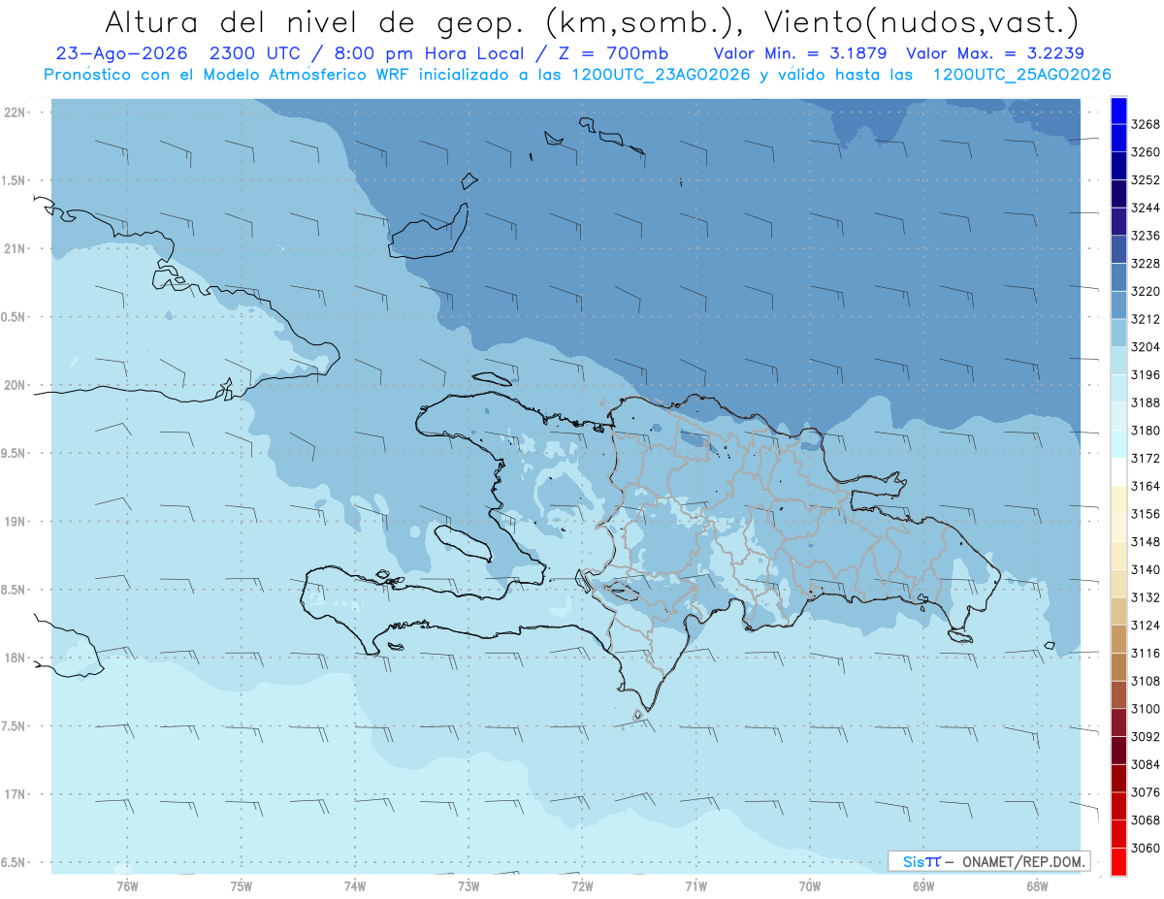Click the '3220' colorbar value

click(1146, 291)
